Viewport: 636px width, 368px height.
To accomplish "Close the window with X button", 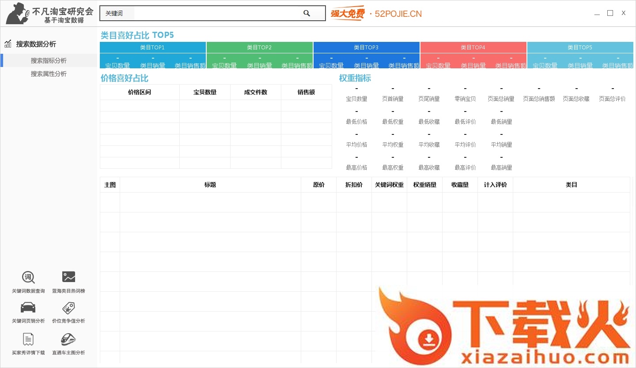I will 623,13.
